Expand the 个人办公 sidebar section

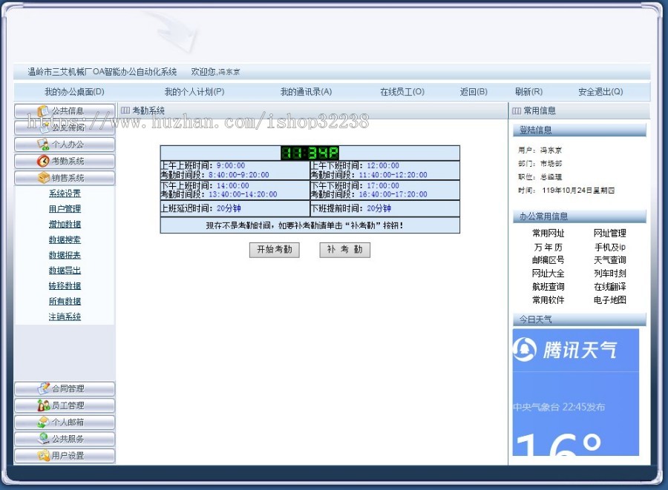point(63,144)
